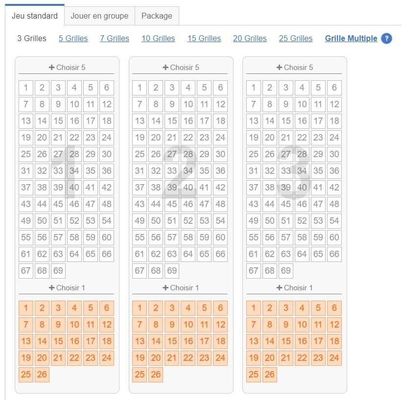Click the plus icon beside first Choisir 5
Viewport: 402px width, 400px height.
(51, 68)
